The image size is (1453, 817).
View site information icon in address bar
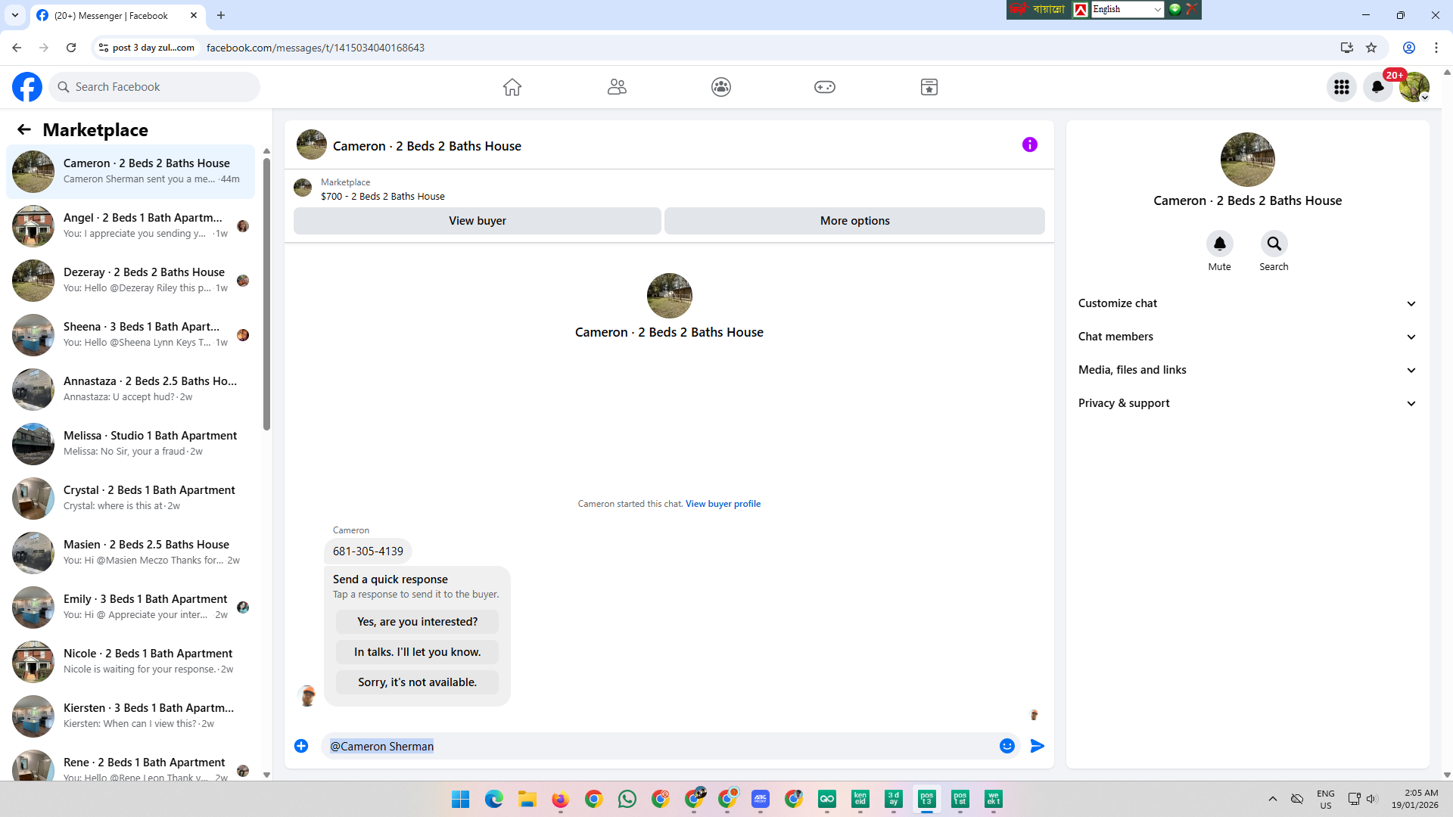pos(104,48)
